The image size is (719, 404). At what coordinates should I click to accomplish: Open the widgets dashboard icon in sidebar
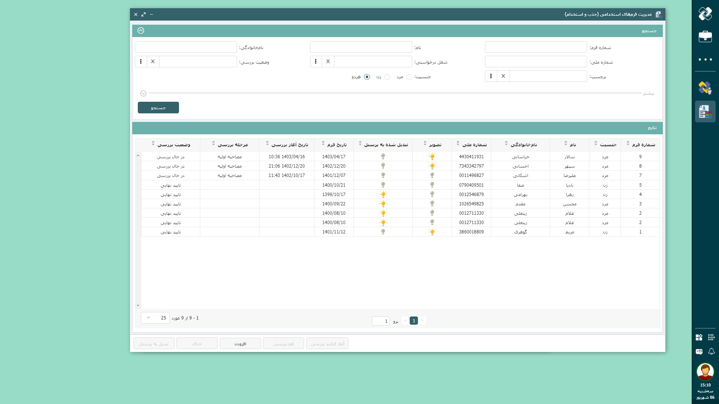pos(699,337)
